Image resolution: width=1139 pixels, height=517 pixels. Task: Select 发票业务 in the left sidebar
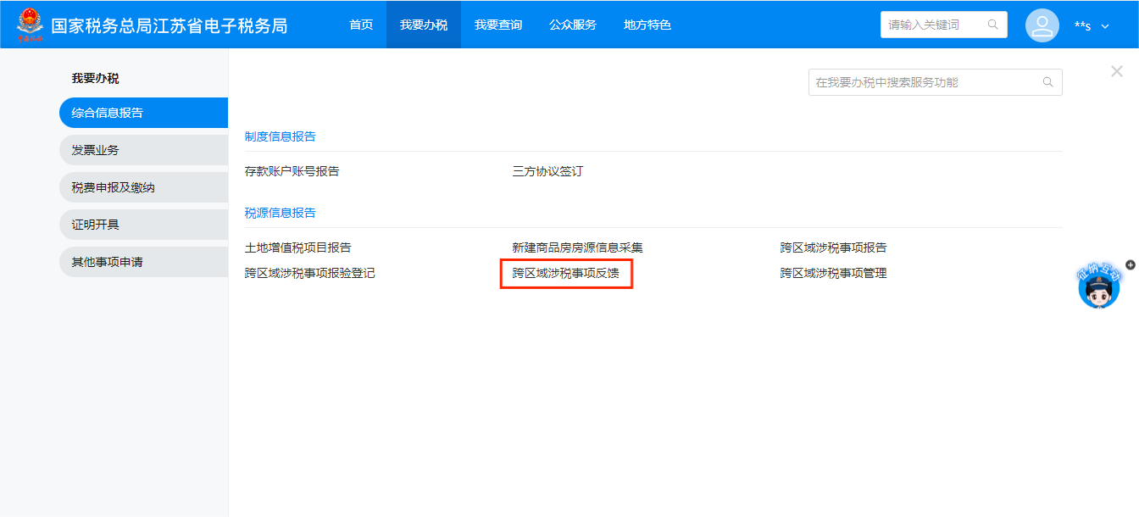click(x=95, y=150)
